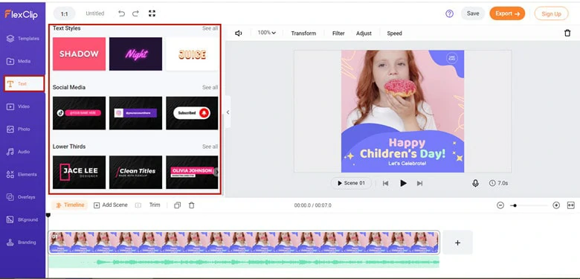Open the Speed option
The image size is (580, 279).
tap(394, 33)
